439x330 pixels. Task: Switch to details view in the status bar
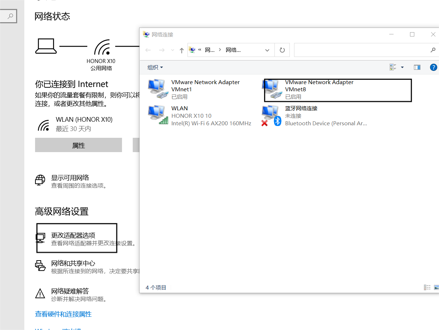tap(427, 287)
